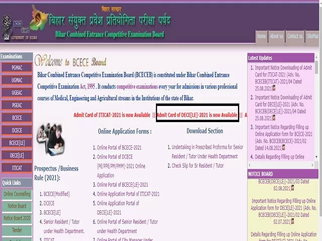Open PDF icon next to notice dated 02.07.2021
Viewport: 322px width, 241px height.
click(292, 221)
